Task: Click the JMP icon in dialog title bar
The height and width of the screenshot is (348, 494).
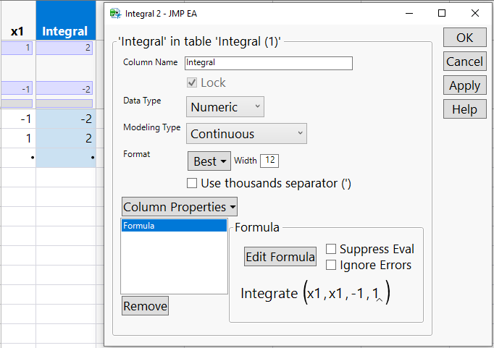Action: (116, 13)
